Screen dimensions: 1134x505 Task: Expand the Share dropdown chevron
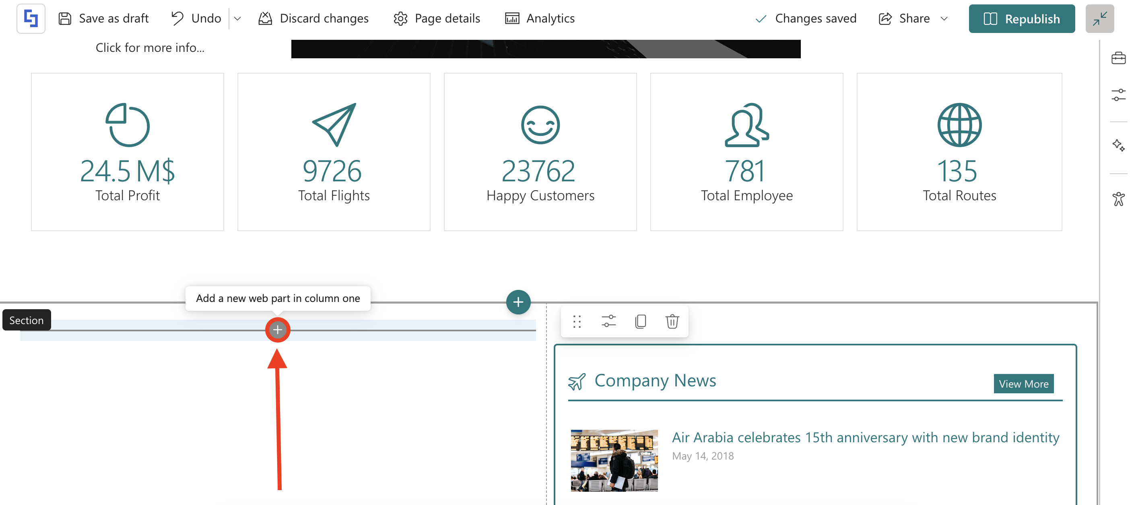944,19
